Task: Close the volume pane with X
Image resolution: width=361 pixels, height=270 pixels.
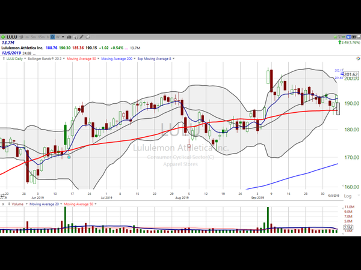Action: [3, 204]
